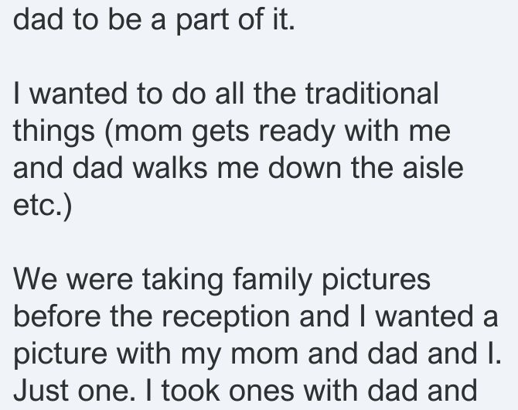Click the text line "dad to be a part of it."
This screenshot has width=518, height=410.
pos(154,19)
